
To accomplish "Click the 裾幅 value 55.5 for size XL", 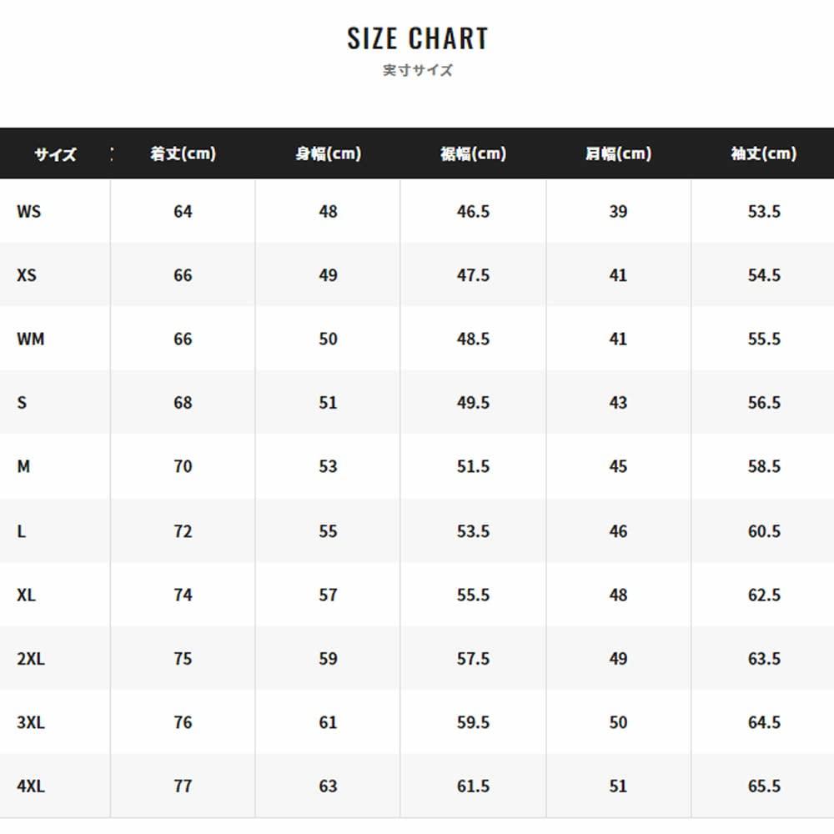I will [x=473, y=595].
